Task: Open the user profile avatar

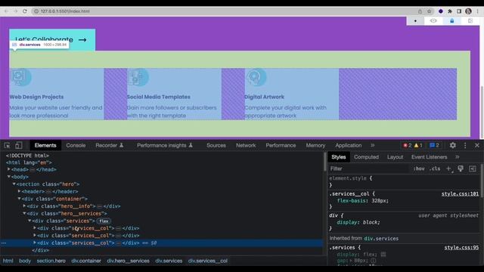Action: (468, 11)
